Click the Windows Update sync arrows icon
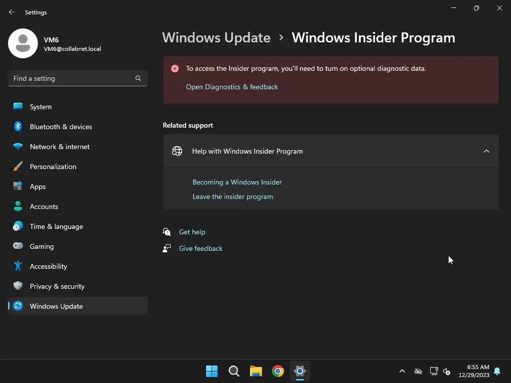 [x=18, y=306]
